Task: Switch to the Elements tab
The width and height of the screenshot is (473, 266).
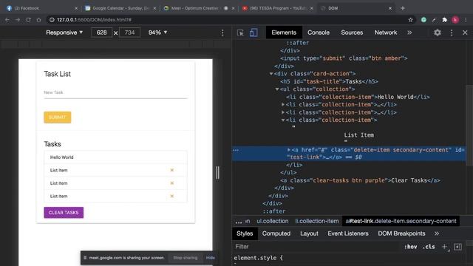Action: coord(284,33)
